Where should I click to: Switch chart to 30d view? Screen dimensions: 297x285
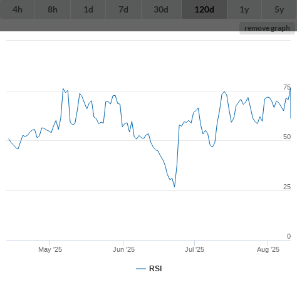tap(161, 9)
